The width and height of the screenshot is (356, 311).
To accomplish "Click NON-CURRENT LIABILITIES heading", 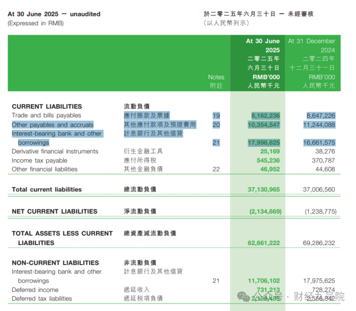I will [55, 263].
